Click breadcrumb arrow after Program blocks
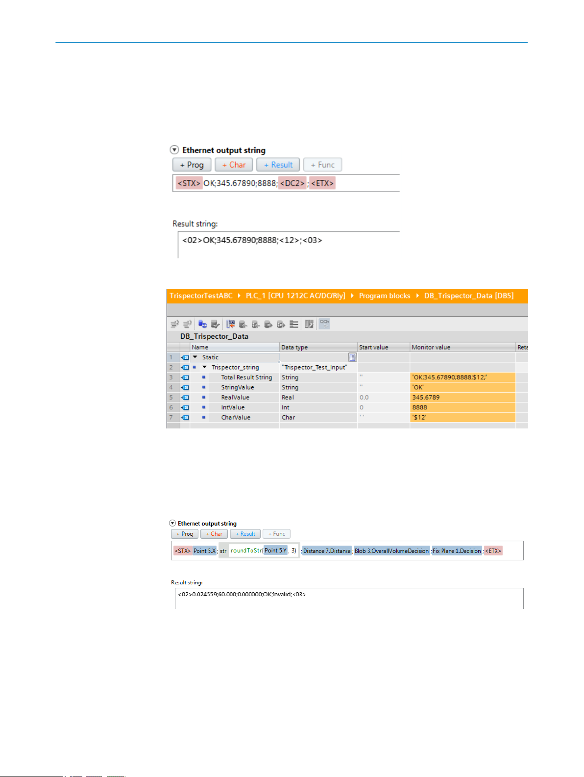This screenshot has height=777, width=584. (x=417, y=296)
